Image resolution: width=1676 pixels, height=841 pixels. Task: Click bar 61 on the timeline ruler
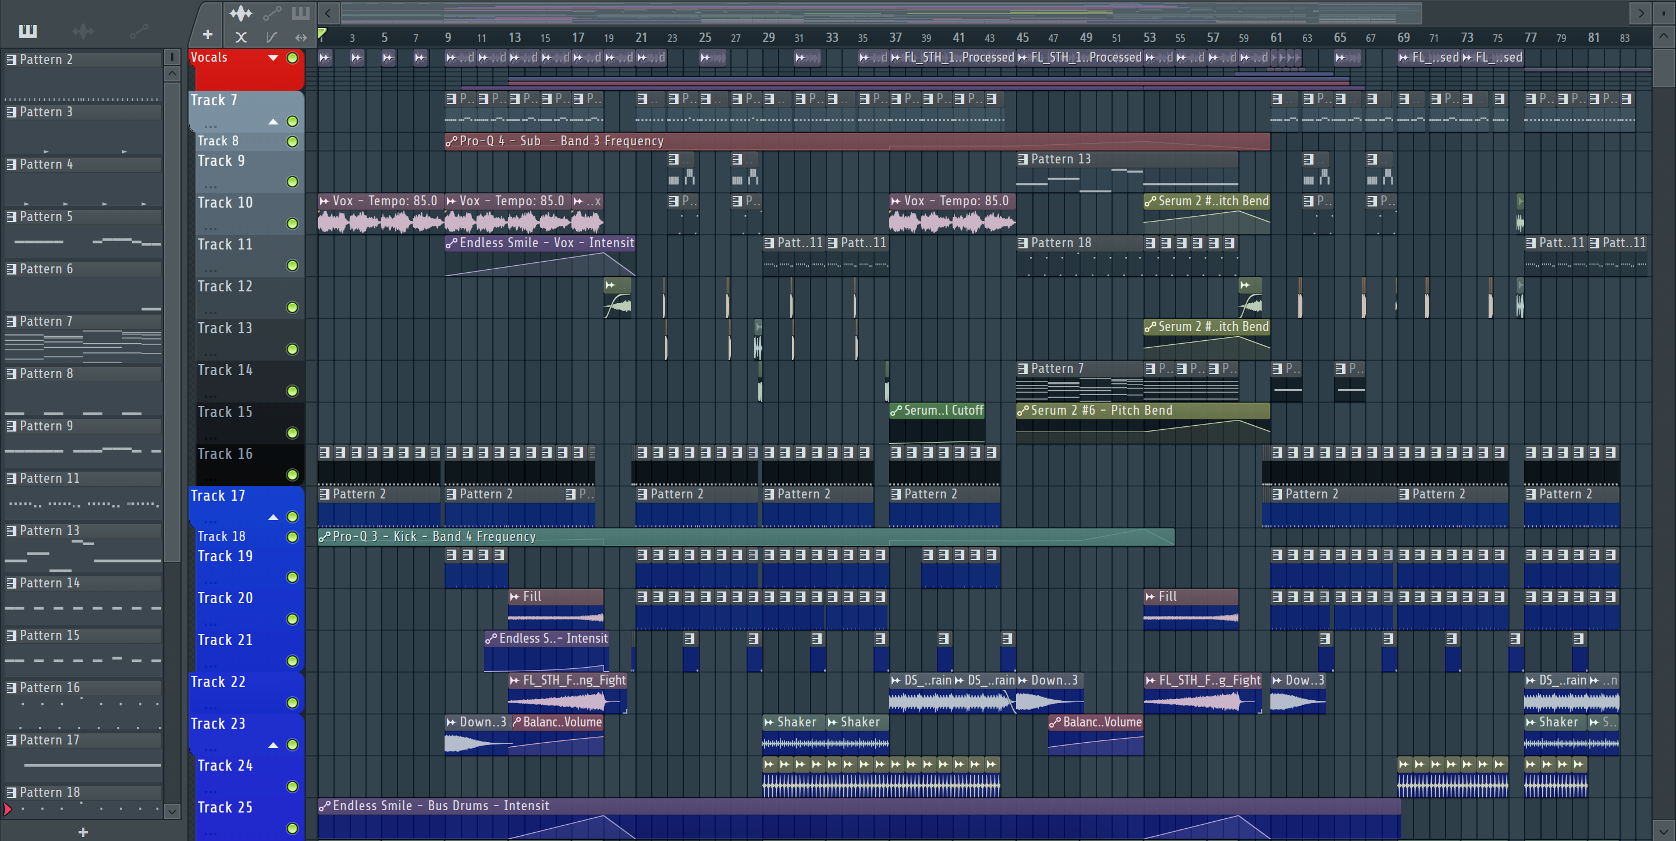tap(1277, 38)
